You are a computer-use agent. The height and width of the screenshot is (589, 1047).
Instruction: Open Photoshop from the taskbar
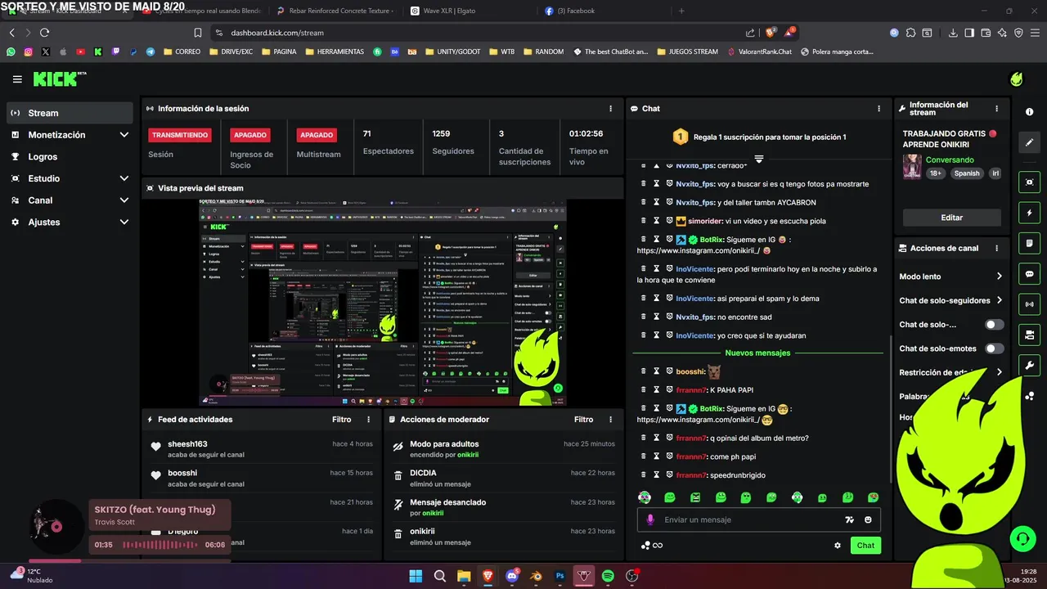click(x=559, y=576)
